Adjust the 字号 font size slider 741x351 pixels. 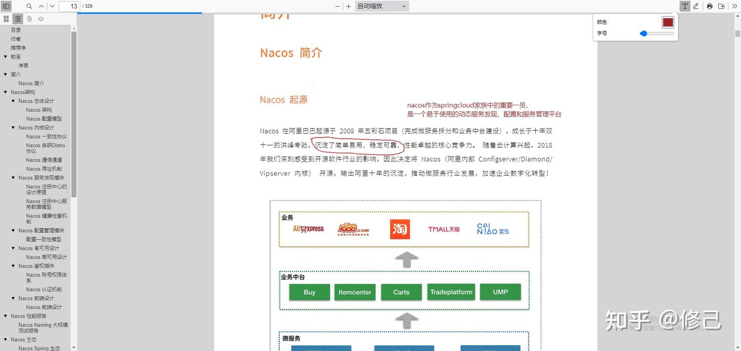[643, 33]
